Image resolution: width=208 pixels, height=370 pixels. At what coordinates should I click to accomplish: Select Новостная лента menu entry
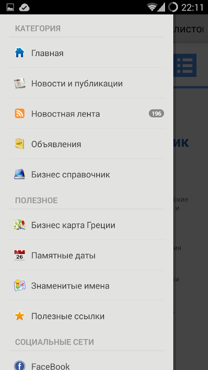(x=87, y=113)
